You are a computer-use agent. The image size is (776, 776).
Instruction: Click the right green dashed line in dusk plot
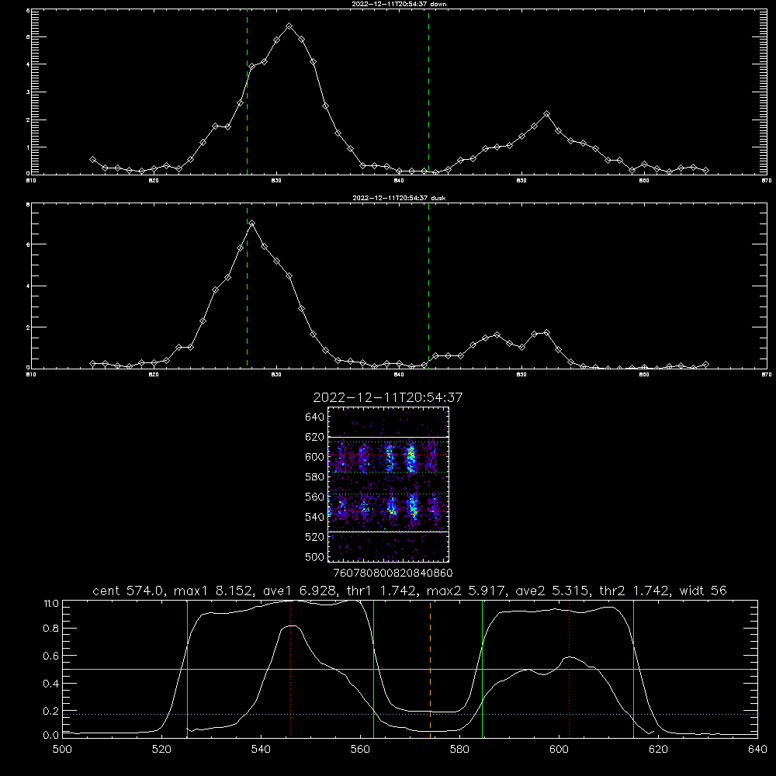[428, 286]
